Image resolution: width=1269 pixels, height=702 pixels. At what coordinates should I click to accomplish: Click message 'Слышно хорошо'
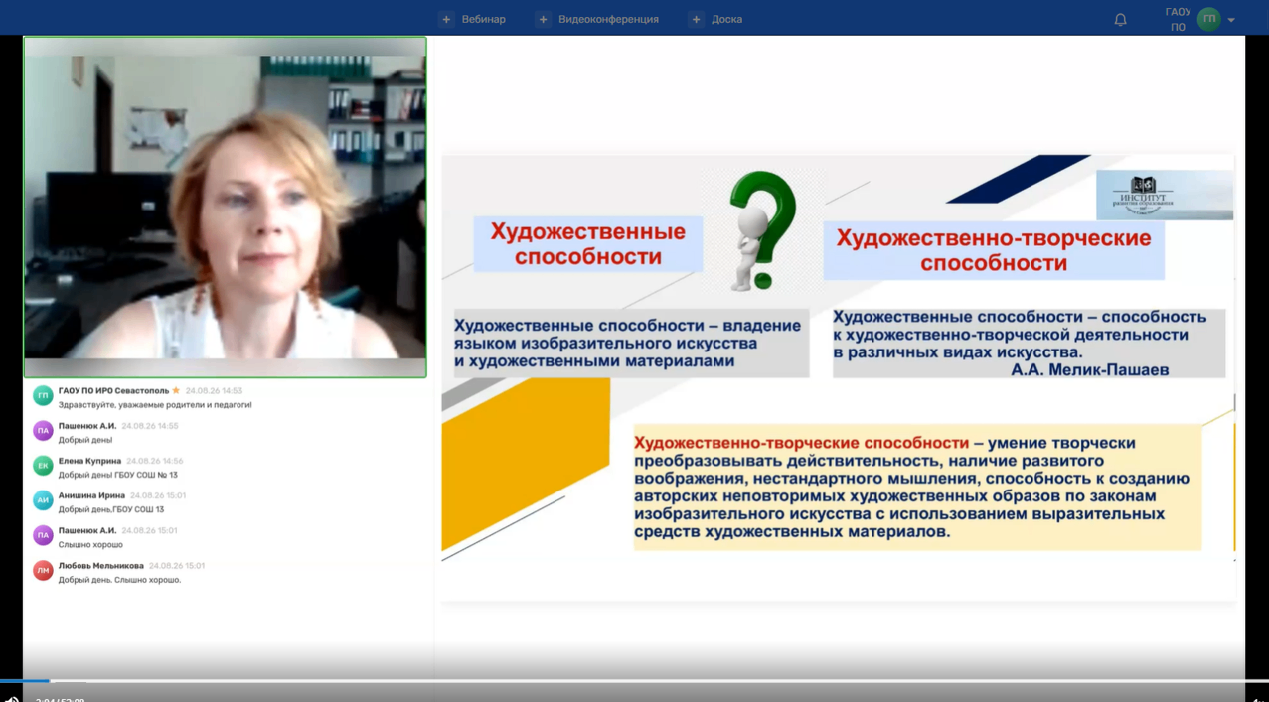coord(90,544)
